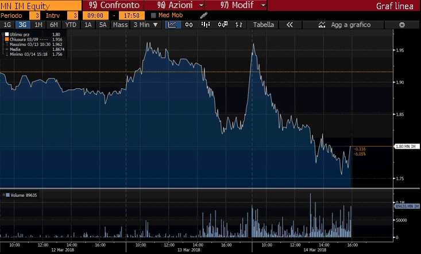Click the 13 Mar 2018 date label
The height and width of the screenshot is (254, 421).
(189, 250)
